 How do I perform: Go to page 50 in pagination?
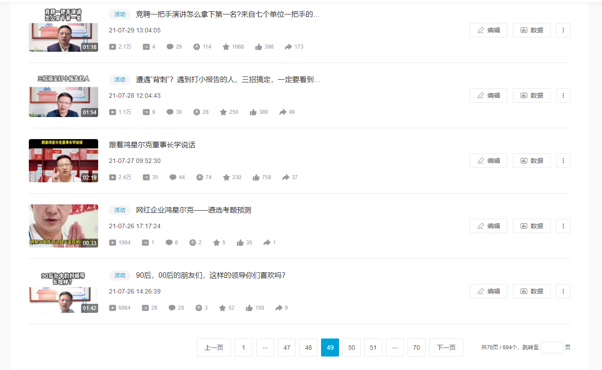[x=352, y=347]
